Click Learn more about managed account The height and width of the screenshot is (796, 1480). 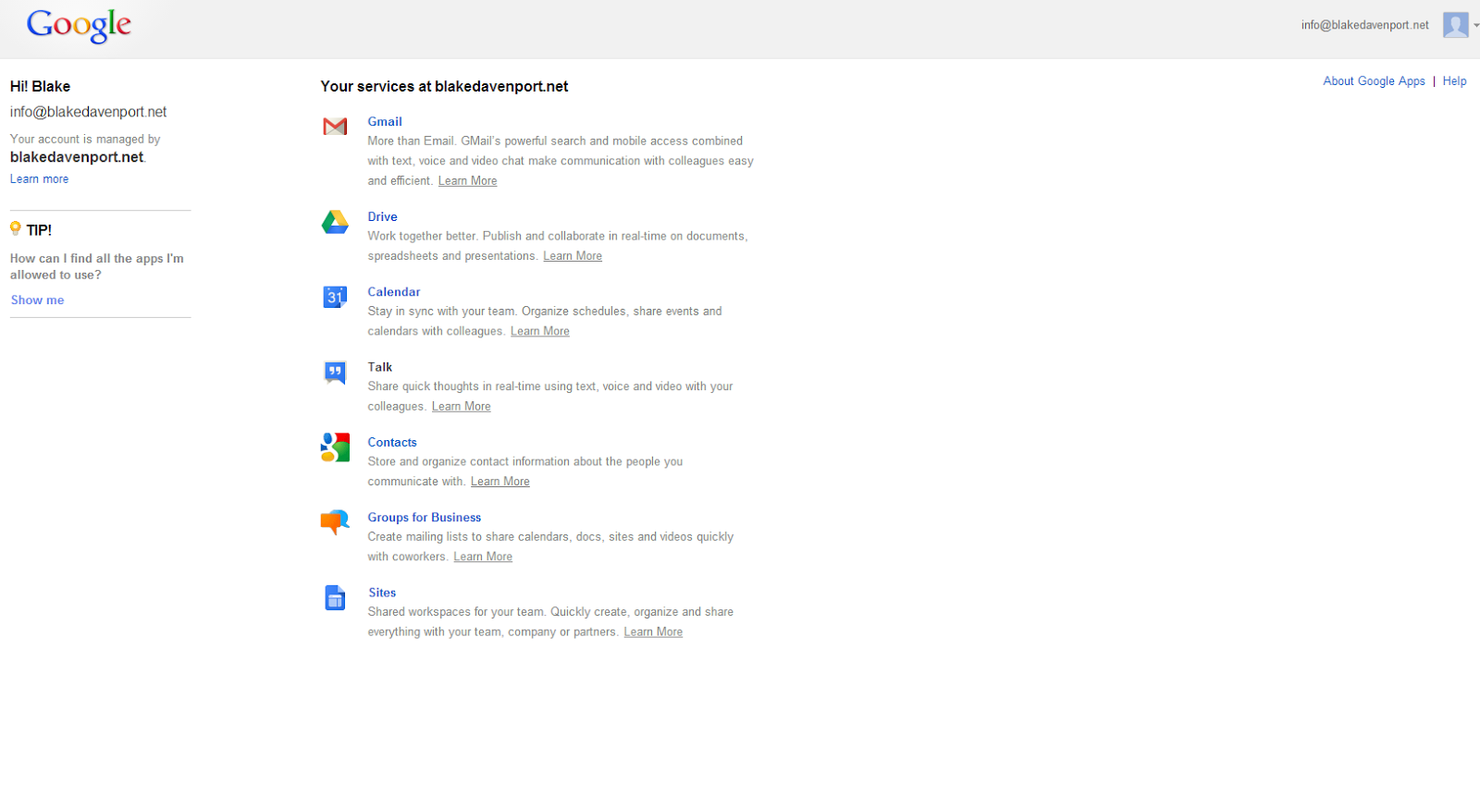click(x=39, y=179)
